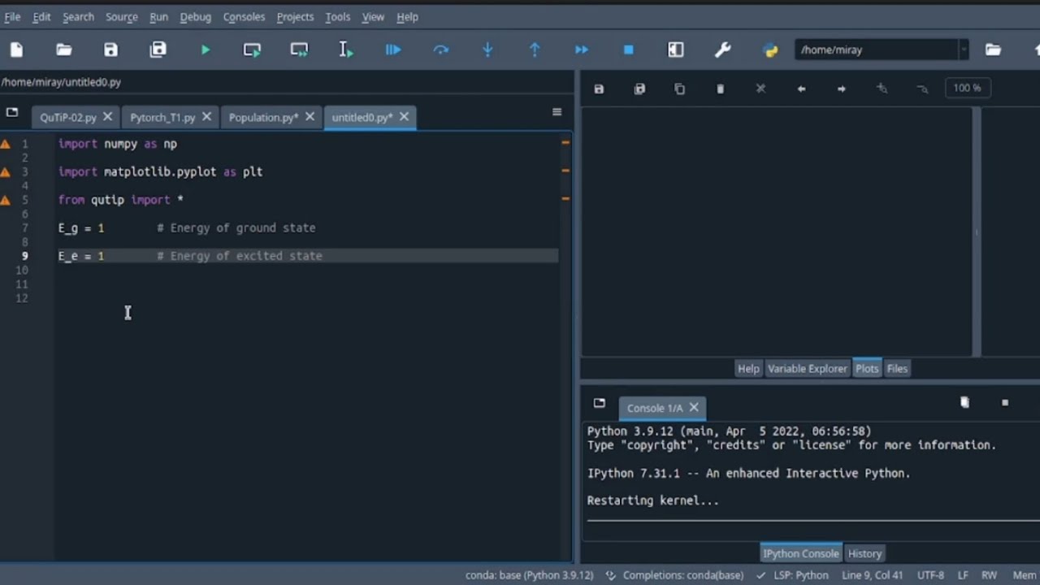Start debugging the file
This screenshot has width=1040, height=585.
pos(393,50)
